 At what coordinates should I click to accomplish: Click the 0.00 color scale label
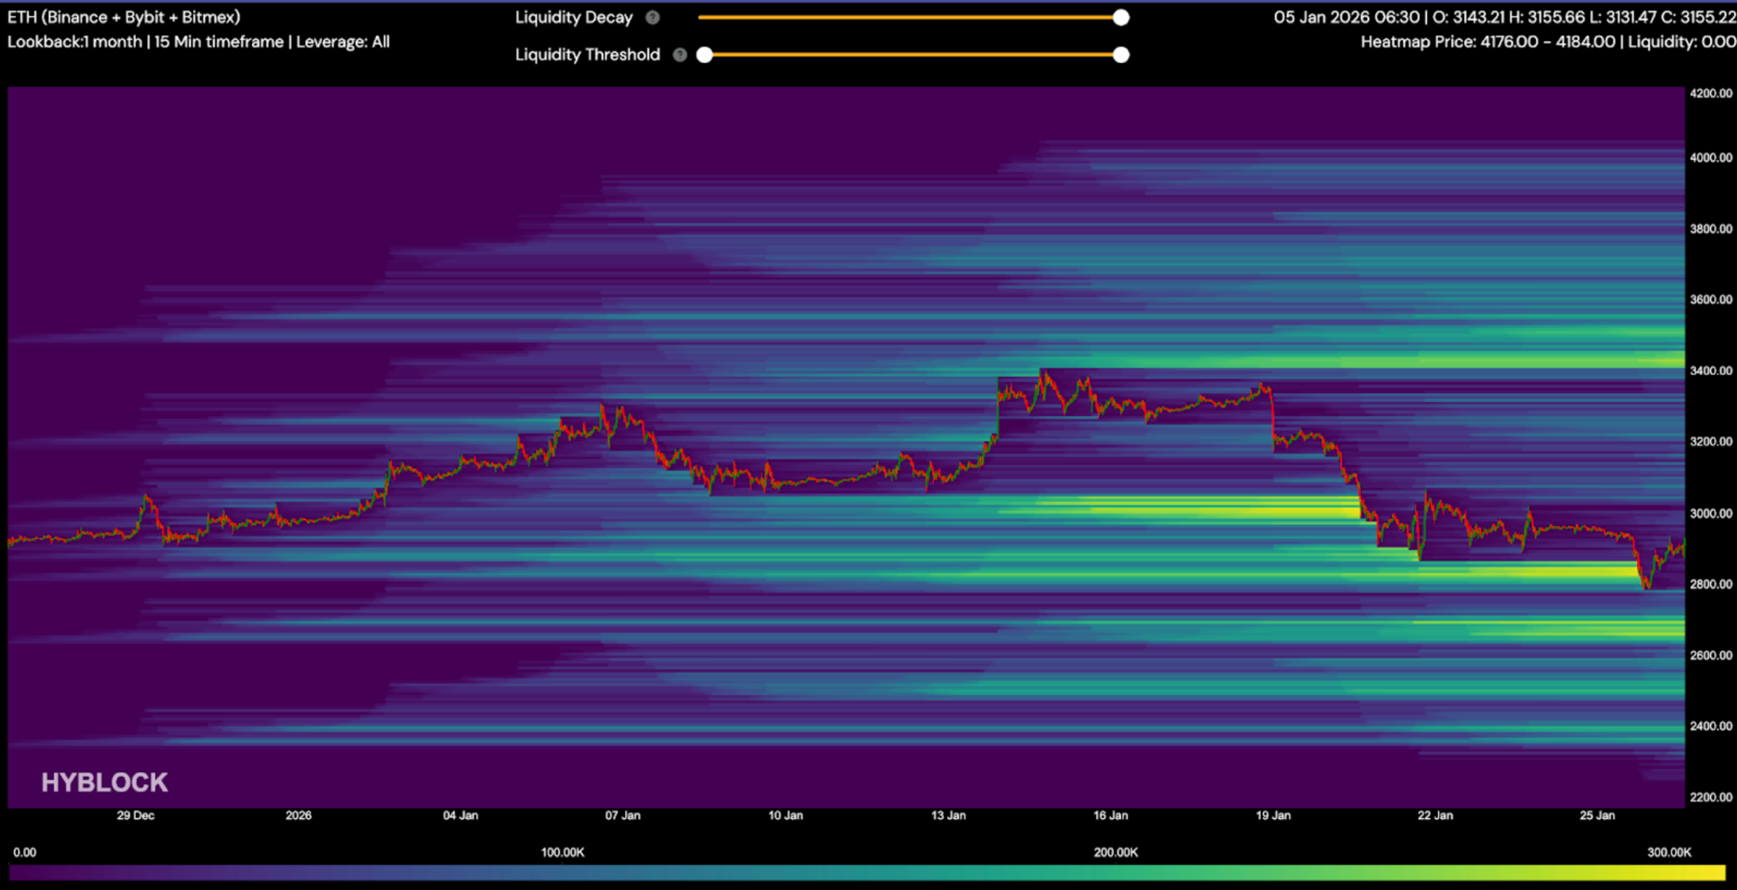coord(24,853)
